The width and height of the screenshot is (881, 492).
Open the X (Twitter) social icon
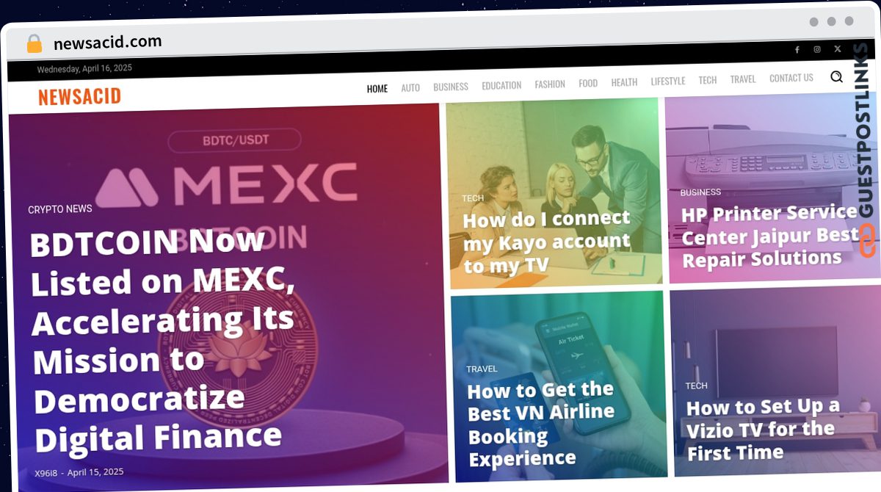pos(838,48)
